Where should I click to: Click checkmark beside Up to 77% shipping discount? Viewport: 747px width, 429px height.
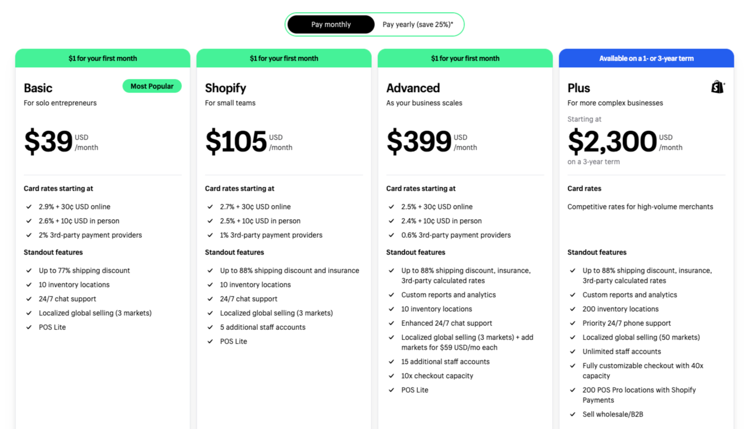[x=29, y=270]
